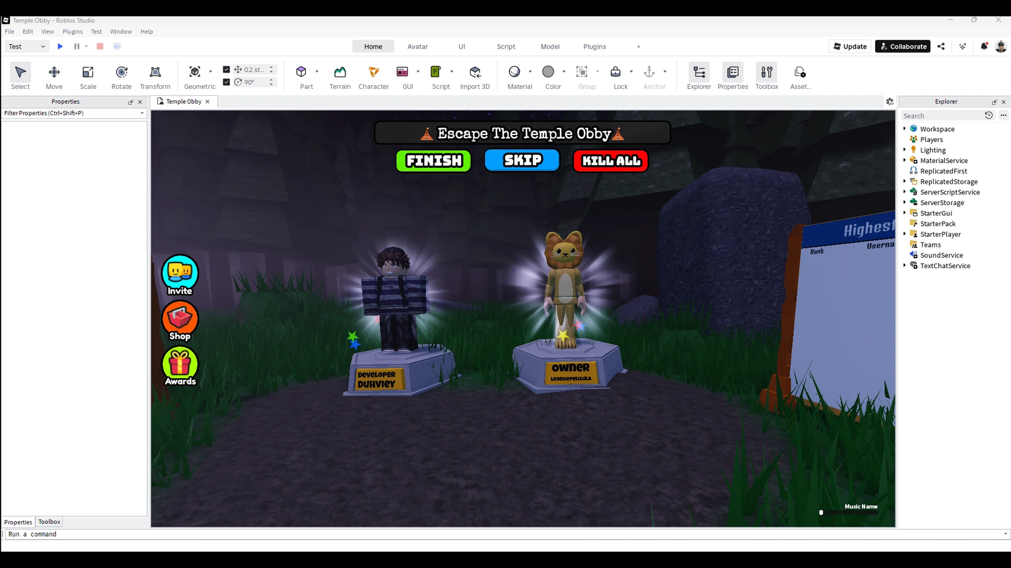Expand the ServerScriptService node
This screenshot has height=568, width=1011.
tap(905, 192)
